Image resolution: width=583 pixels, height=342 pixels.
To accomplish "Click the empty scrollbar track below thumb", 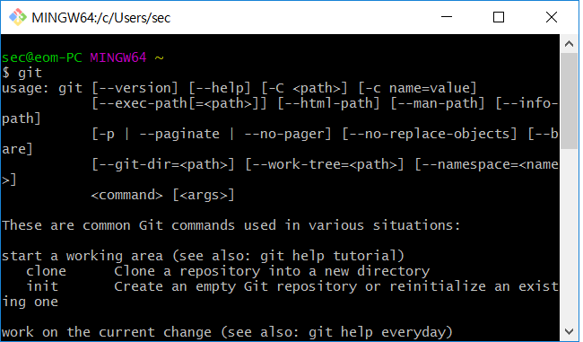I will tap(569, 235).
